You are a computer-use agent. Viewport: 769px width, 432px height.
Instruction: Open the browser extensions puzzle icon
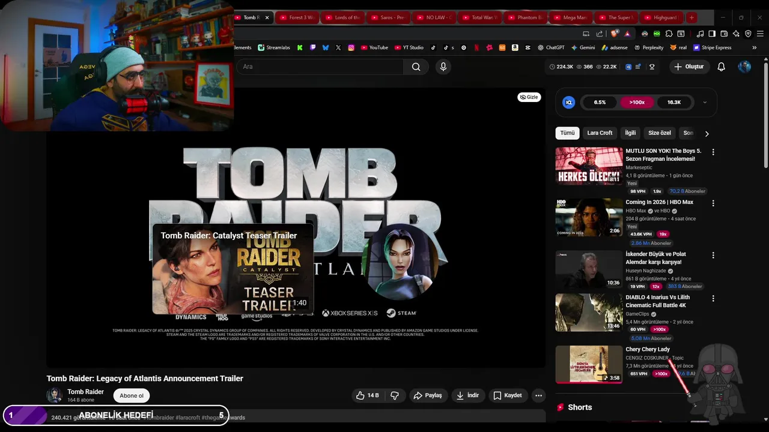(669, 34)
